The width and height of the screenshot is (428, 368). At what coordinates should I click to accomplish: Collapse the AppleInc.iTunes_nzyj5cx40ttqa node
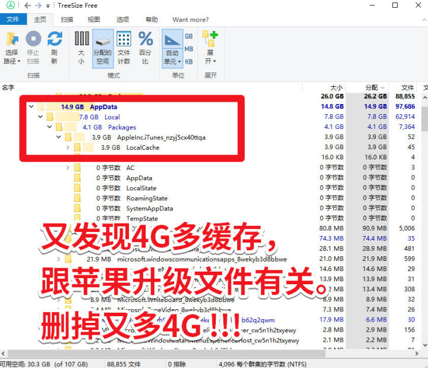click(x=59, y=137)
